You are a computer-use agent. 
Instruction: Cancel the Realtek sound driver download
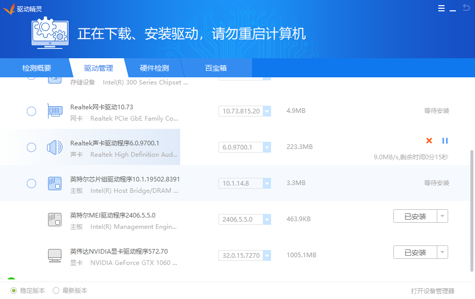tap(429, 141)
